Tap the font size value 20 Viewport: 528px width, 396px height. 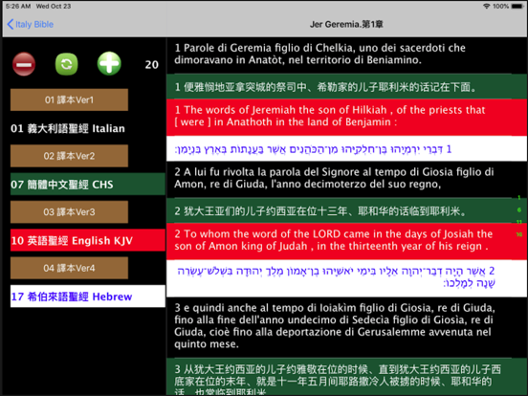click(152, 65)
